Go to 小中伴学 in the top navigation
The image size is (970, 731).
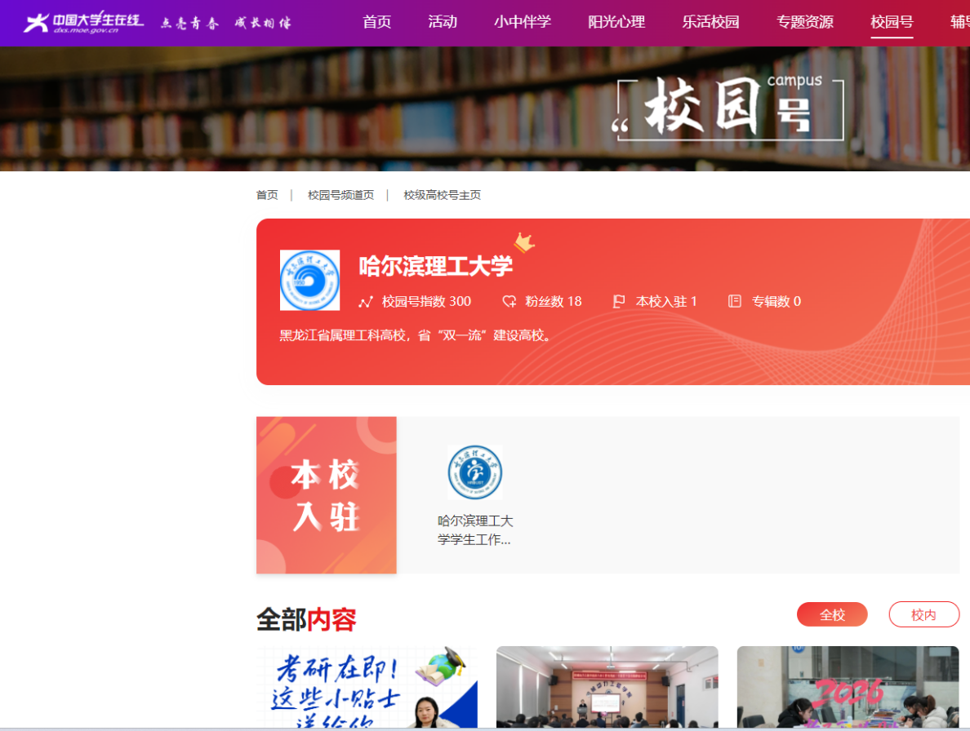(x=523, y=22)
